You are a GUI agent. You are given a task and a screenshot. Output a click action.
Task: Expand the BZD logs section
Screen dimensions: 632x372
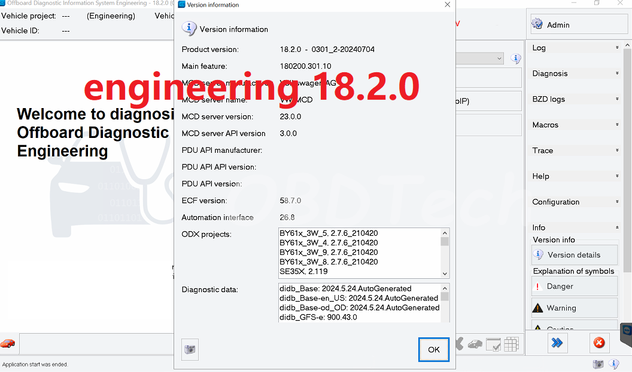pos(575,99)
